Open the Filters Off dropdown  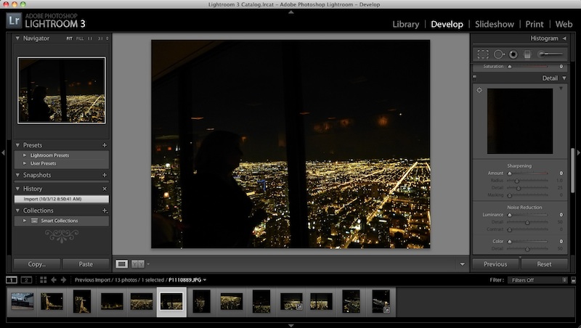pos(537,279)
